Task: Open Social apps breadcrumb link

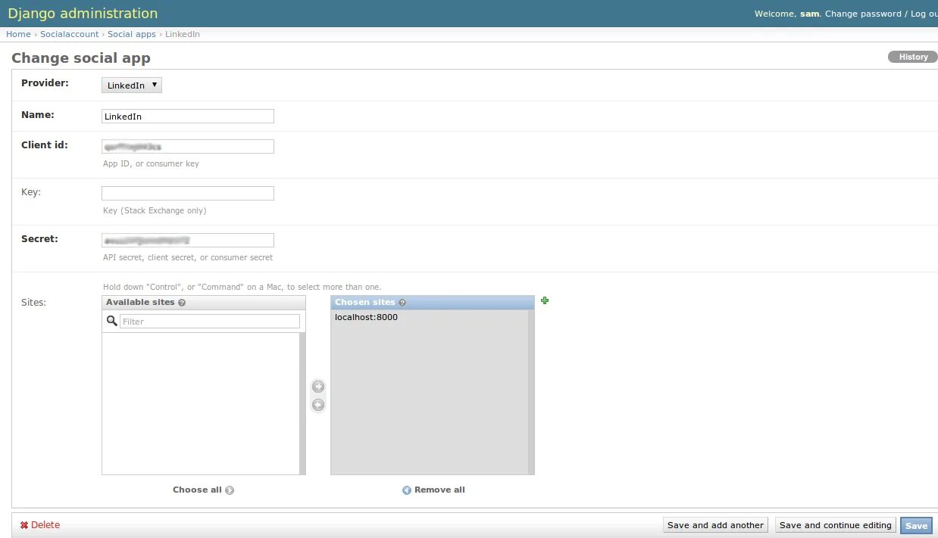Action: click(132, 34)
